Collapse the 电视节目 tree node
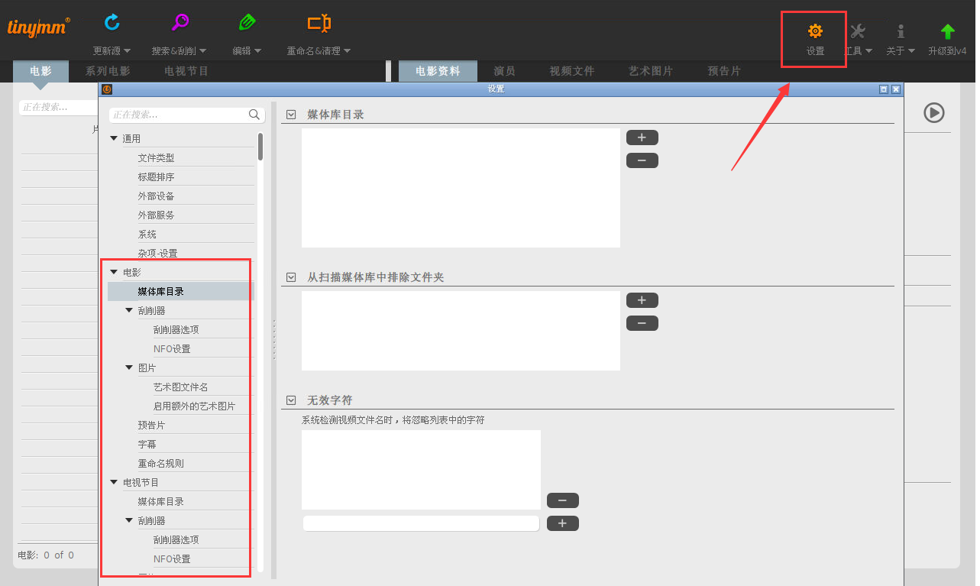Screen dimensions: 980x586 114,483
